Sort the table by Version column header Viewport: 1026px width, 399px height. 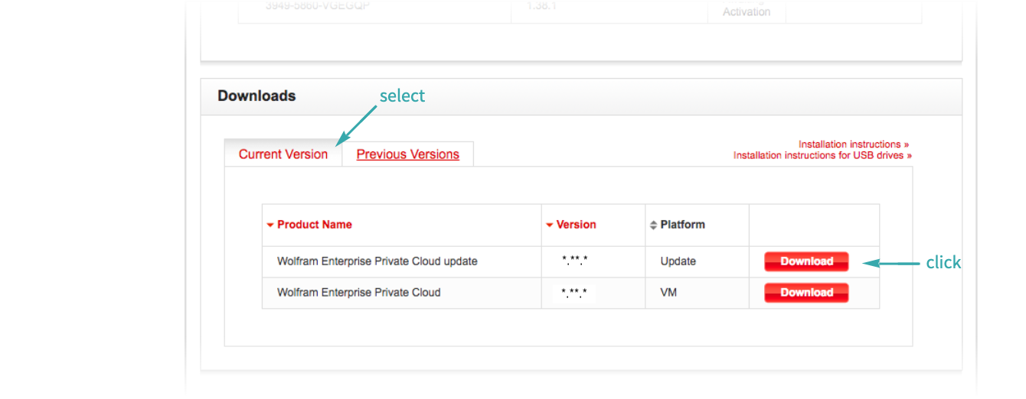pos(576,225)
